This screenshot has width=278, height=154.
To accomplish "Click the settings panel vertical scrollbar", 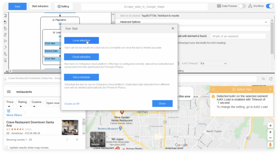I will 272,37.
